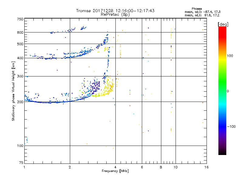The width and height of the screenshot is (243, 182).
Task: Click the x-axis tick label '1'
Action: (x=24, y=167)
